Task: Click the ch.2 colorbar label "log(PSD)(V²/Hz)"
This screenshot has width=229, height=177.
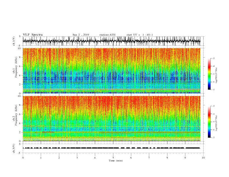Action: [217, 123]
